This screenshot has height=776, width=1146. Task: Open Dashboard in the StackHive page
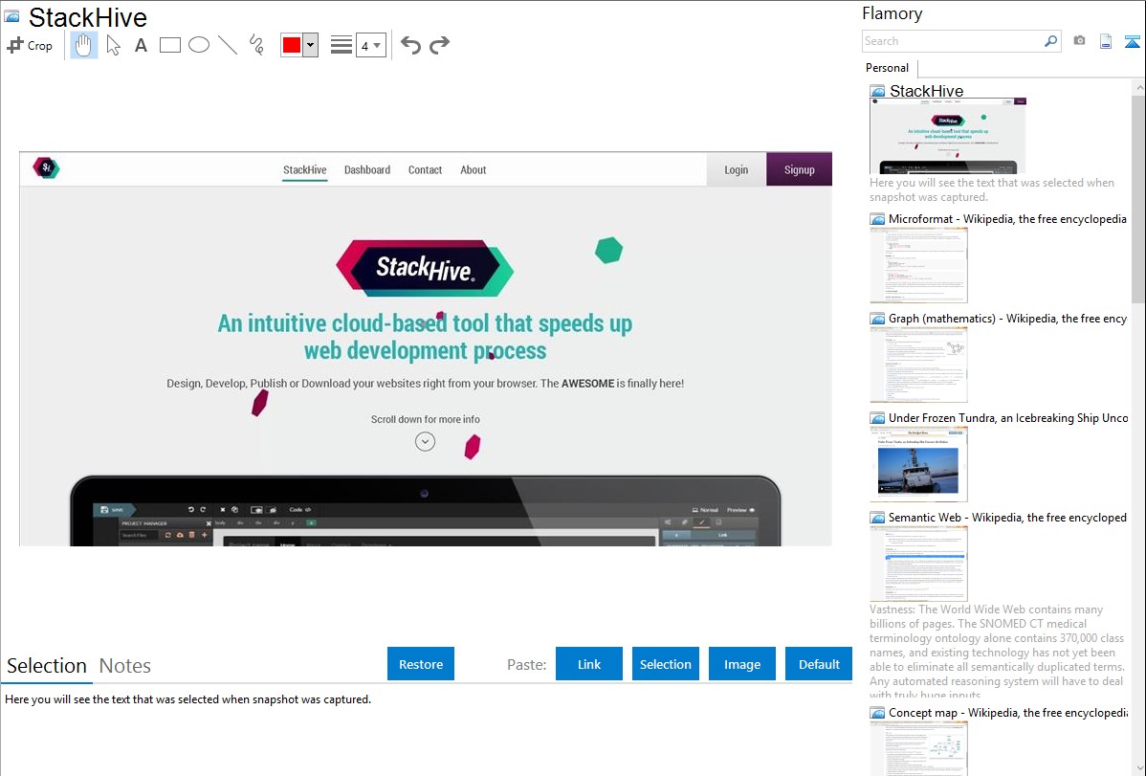(x=367, y=169)
